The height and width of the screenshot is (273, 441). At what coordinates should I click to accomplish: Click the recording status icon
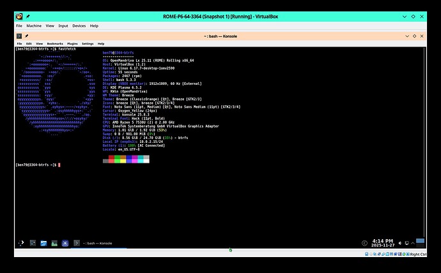(x=396, y=254)
